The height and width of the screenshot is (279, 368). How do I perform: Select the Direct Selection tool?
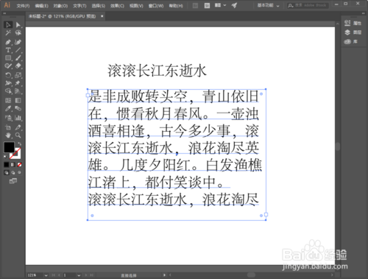tap(18, 25)
